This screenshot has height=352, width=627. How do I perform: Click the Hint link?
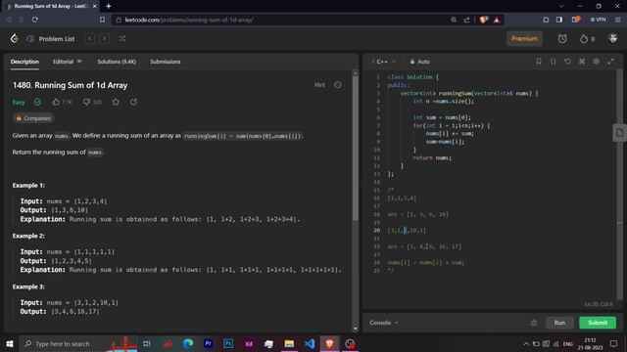319,85
